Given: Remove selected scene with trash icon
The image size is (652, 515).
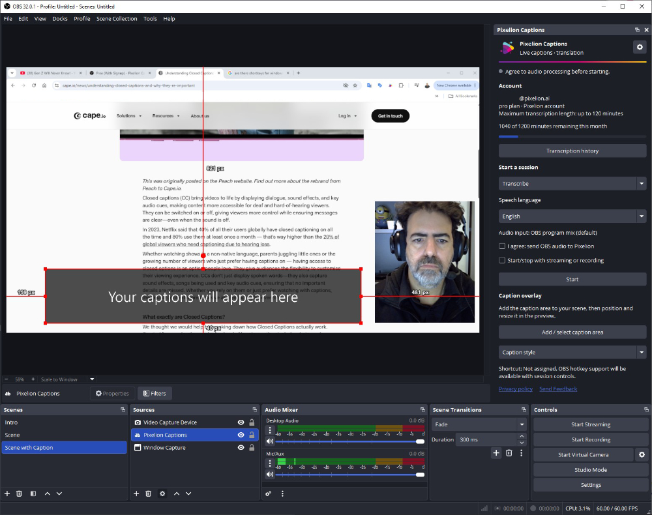Looking at the screenshot, I should coord(19,493).
